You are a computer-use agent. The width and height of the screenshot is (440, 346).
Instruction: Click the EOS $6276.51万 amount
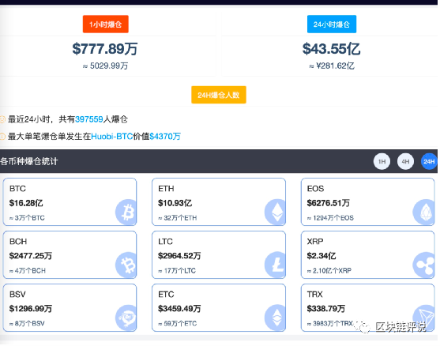click(329, 203)
